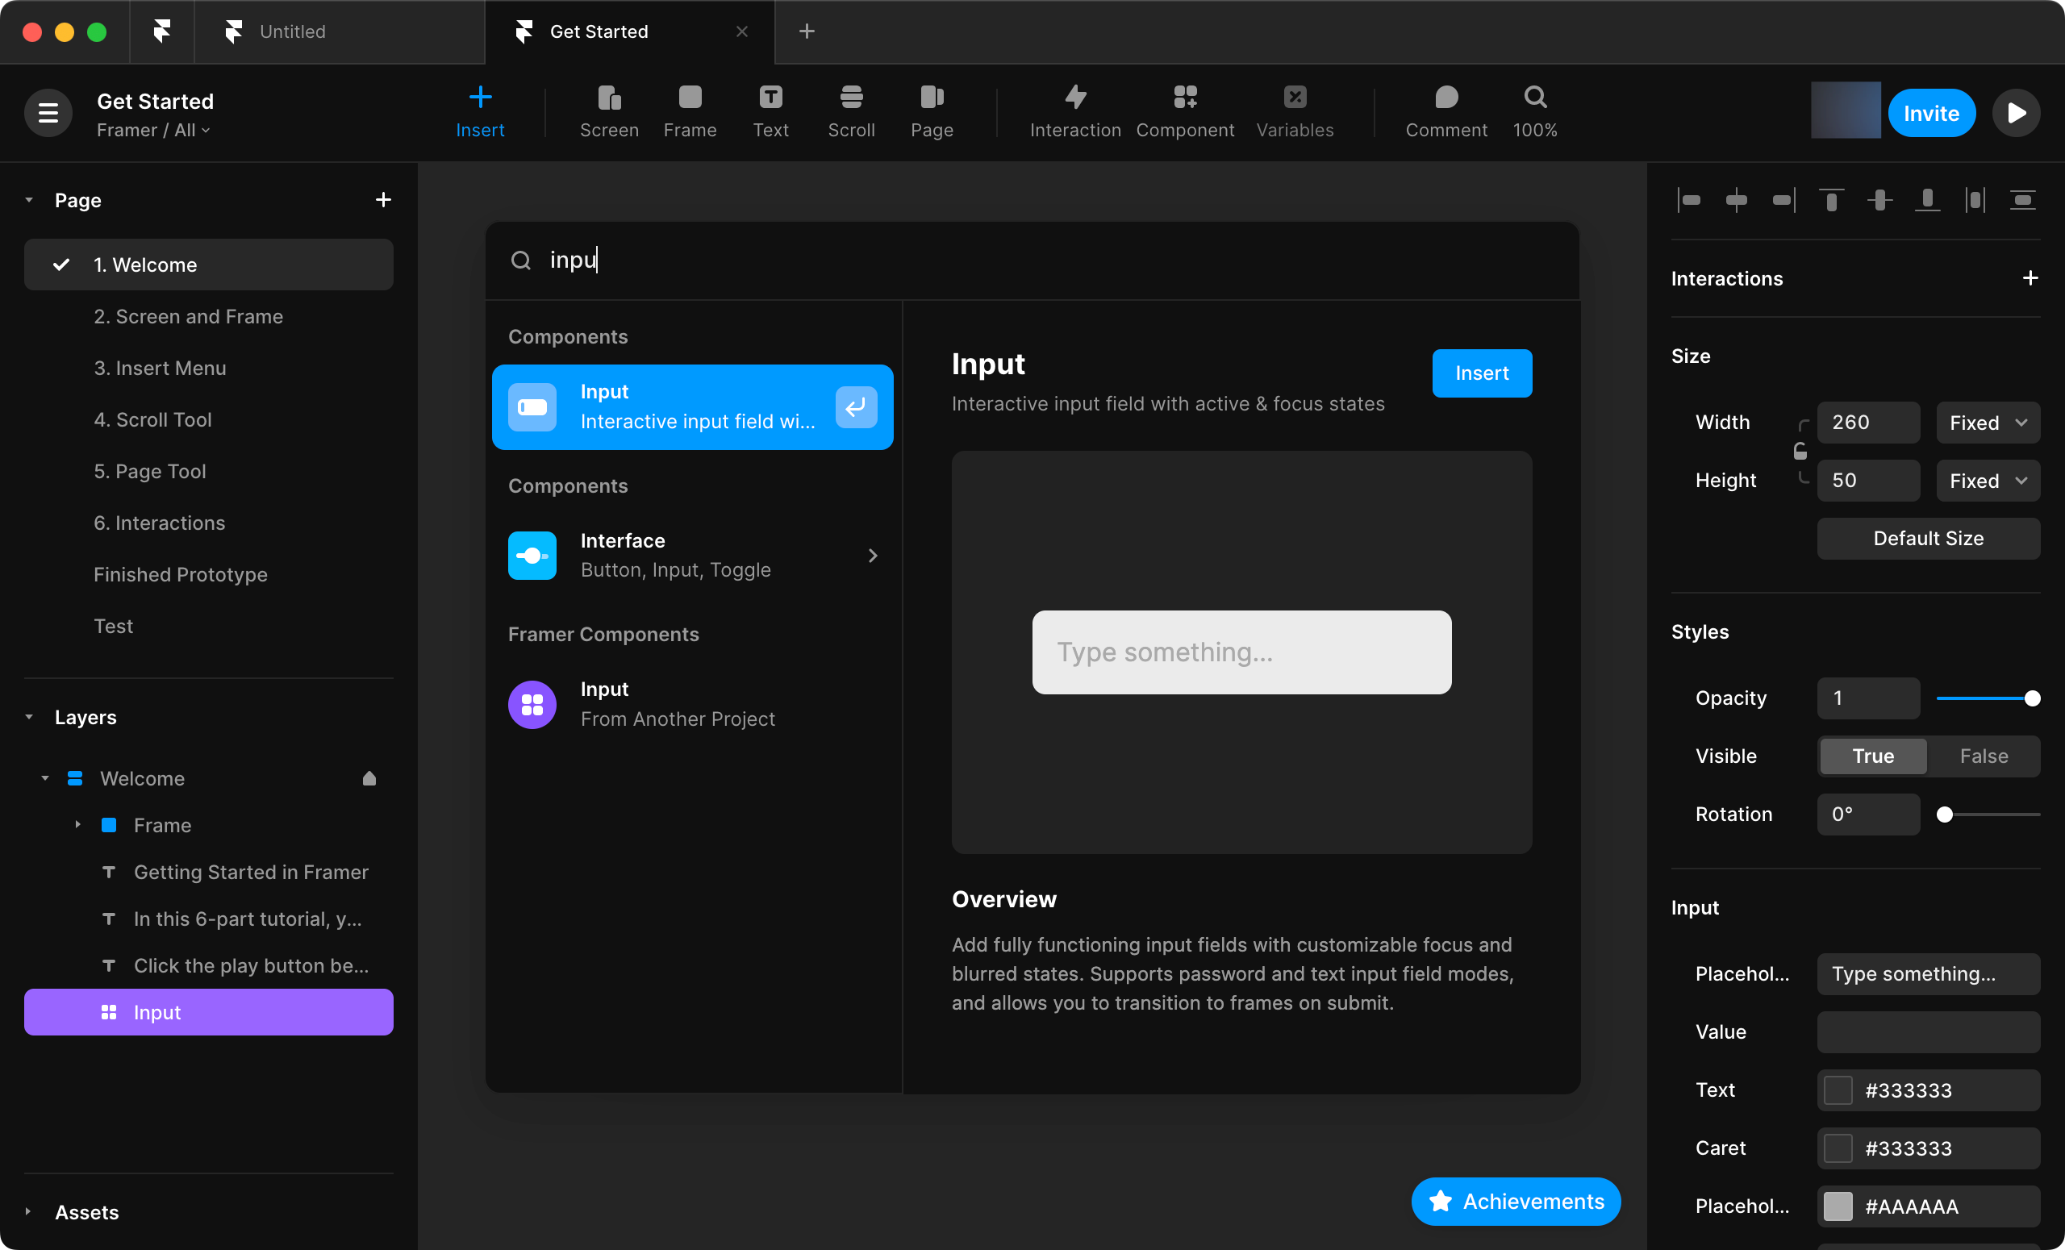
Task: Click the blue Insert button
Action: pos(1482,373)
